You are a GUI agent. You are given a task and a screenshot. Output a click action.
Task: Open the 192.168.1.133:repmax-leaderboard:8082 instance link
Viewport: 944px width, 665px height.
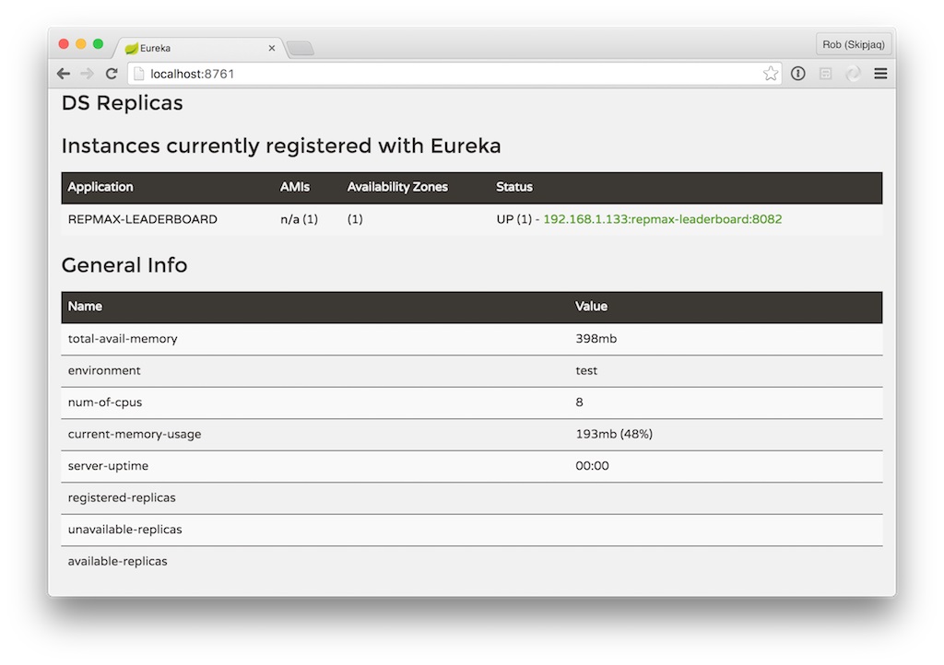pos(662,219)
